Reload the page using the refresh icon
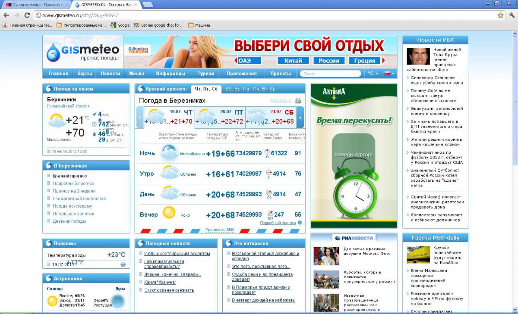Image resolution: width=518 pixels, height=314 pixels. 27,15
